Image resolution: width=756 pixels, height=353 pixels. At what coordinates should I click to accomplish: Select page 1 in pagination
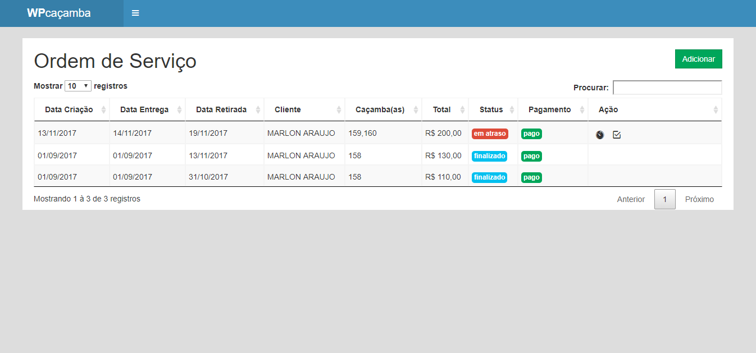pyautogui.click(x=664, y=199)
